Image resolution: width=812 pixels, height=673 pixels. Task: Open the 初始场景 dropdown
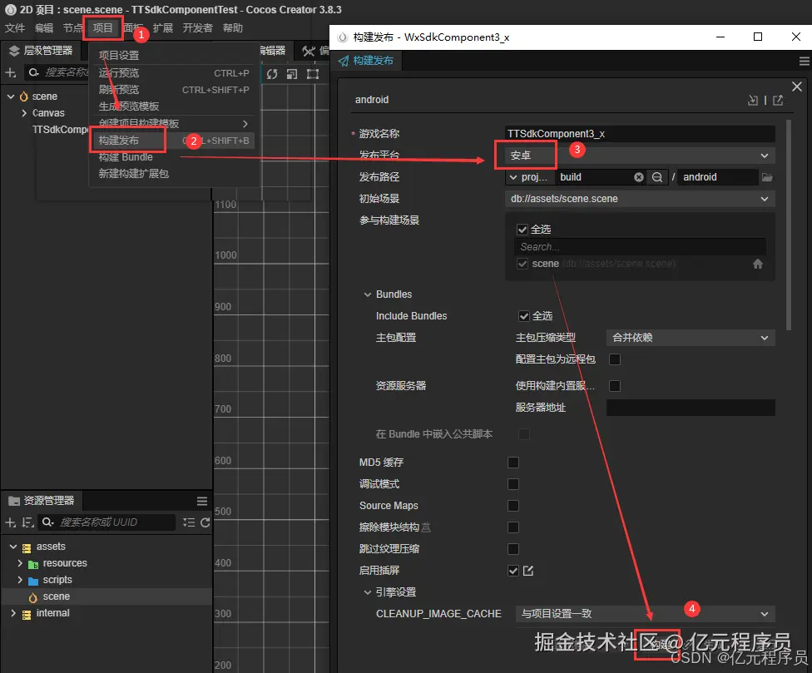[x=640, y=199]
